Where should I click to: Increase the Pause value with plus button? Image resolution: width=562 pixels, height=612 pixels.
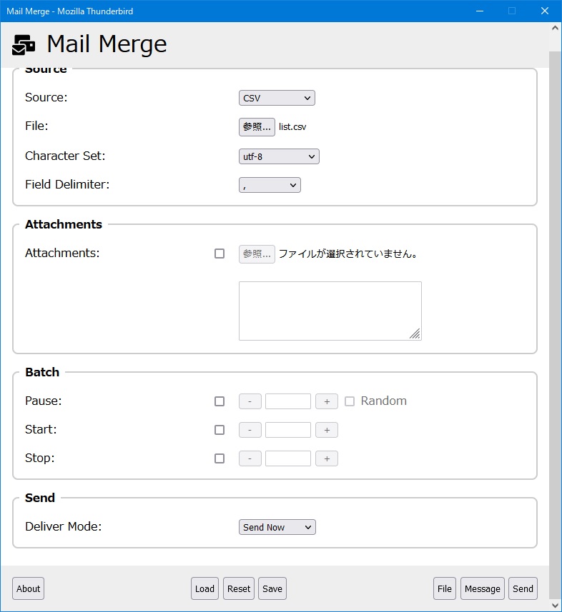click(327, 401)
